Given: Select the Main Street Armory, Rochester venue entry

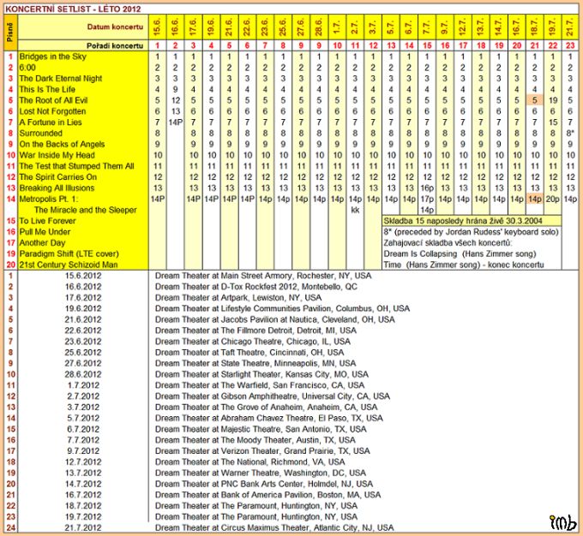Looking at the screenshot, I should [263, 276].
